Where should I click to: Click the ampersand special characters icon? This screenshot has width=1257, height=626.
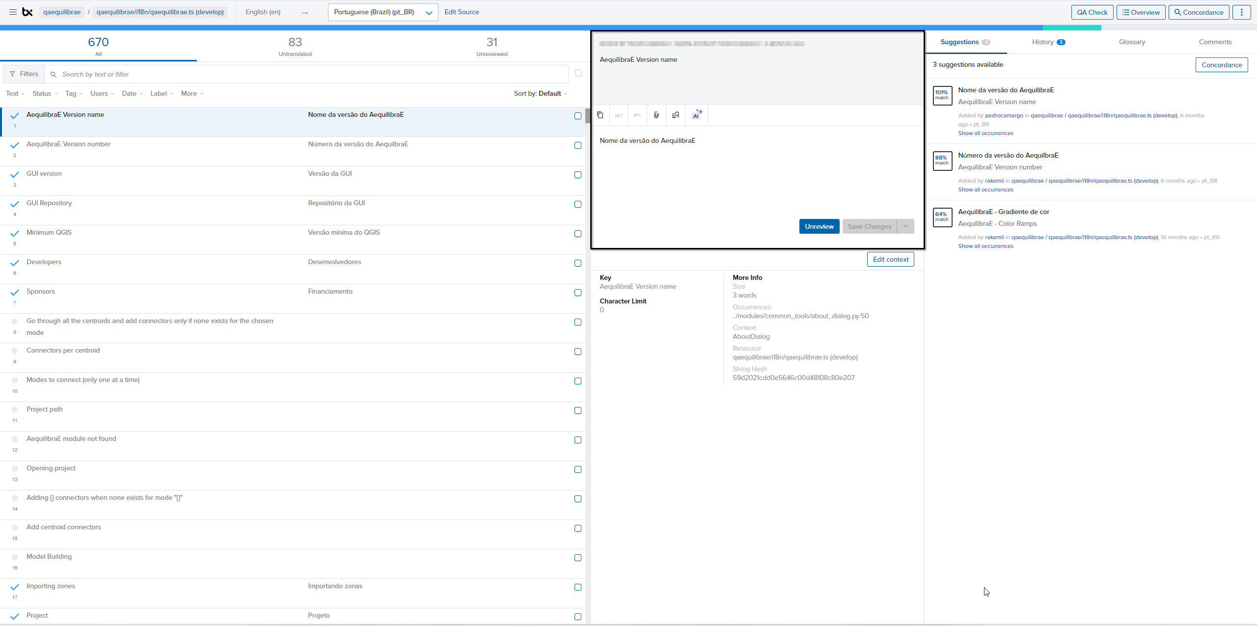click(x=656, y=115)
